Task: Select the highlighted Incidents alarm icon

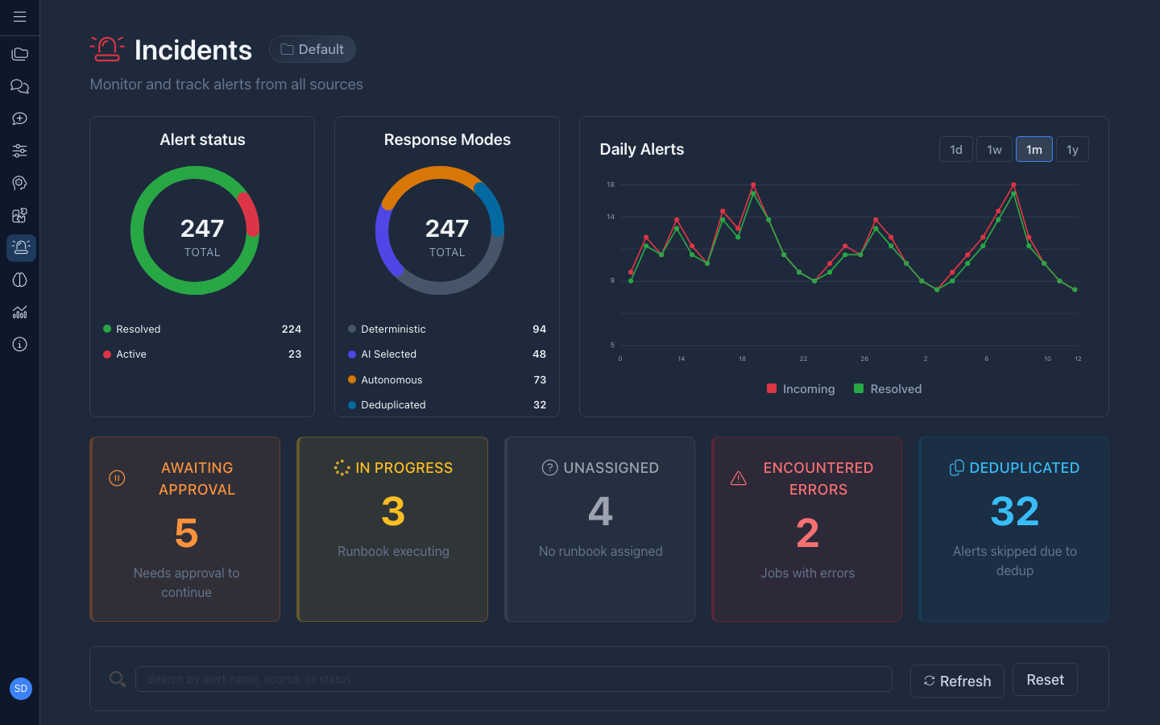Action: point(21,247)
